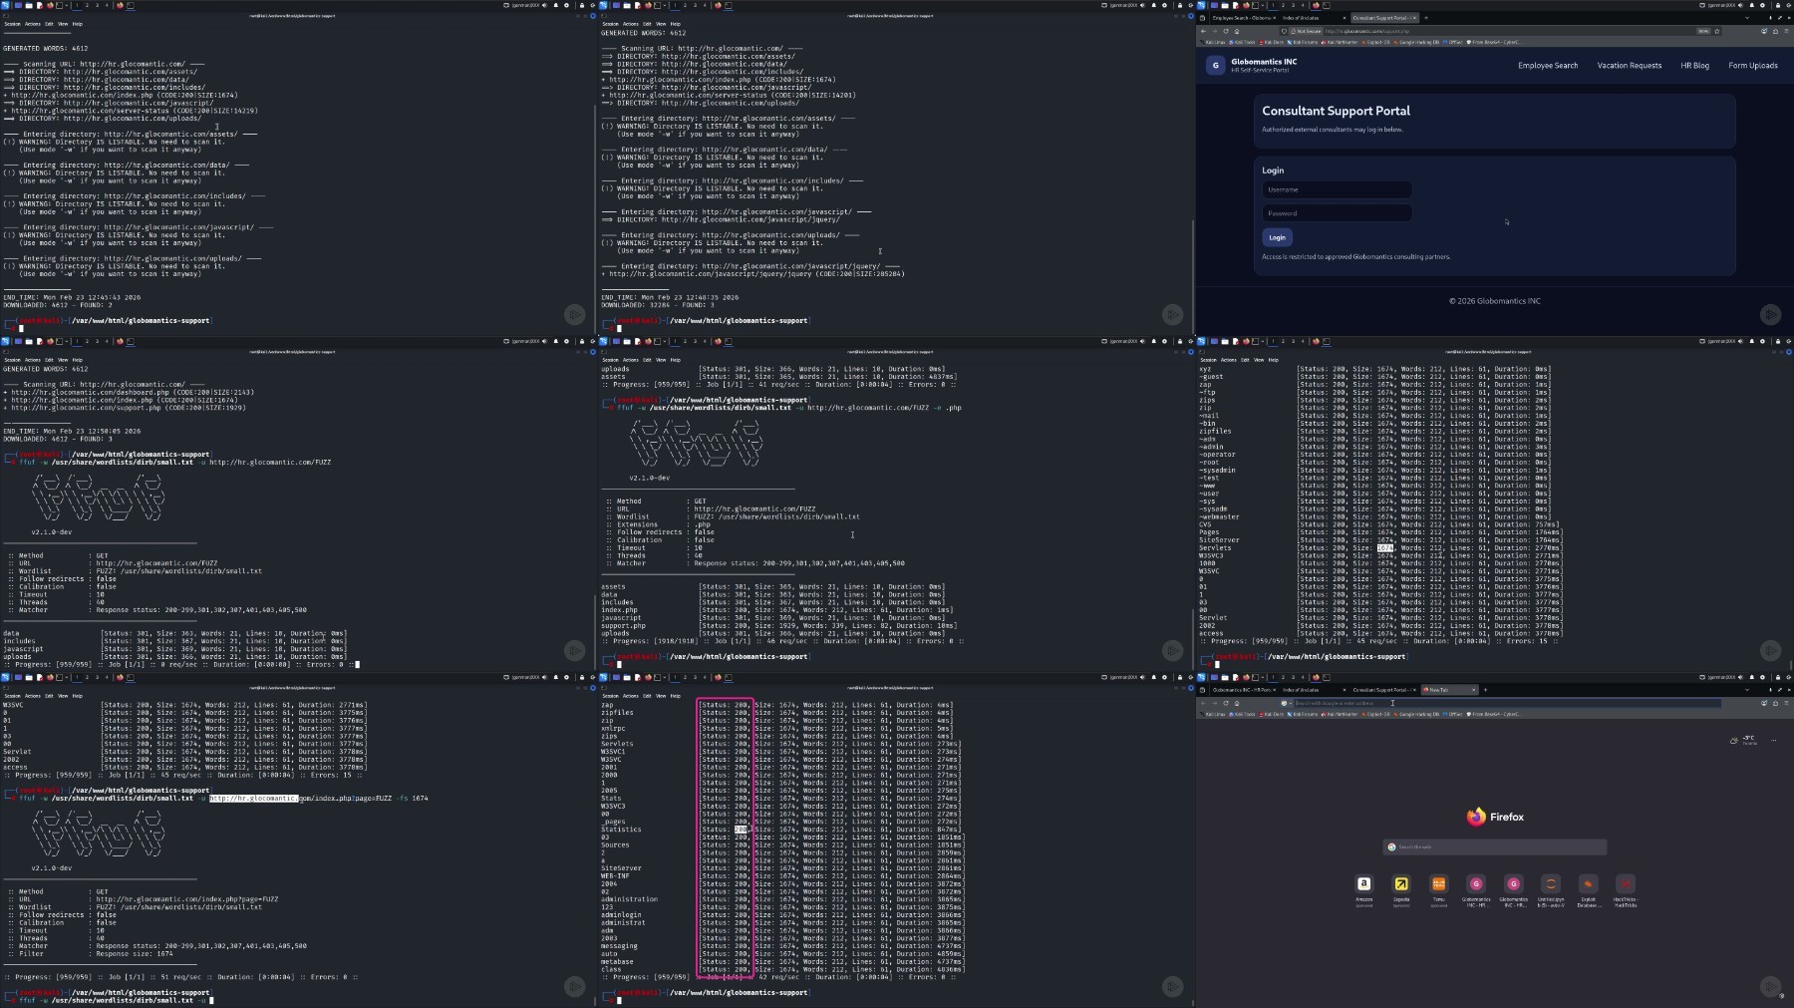Click 90% zoom indicator in Consultant Portal address bar

pos(1703,31)
